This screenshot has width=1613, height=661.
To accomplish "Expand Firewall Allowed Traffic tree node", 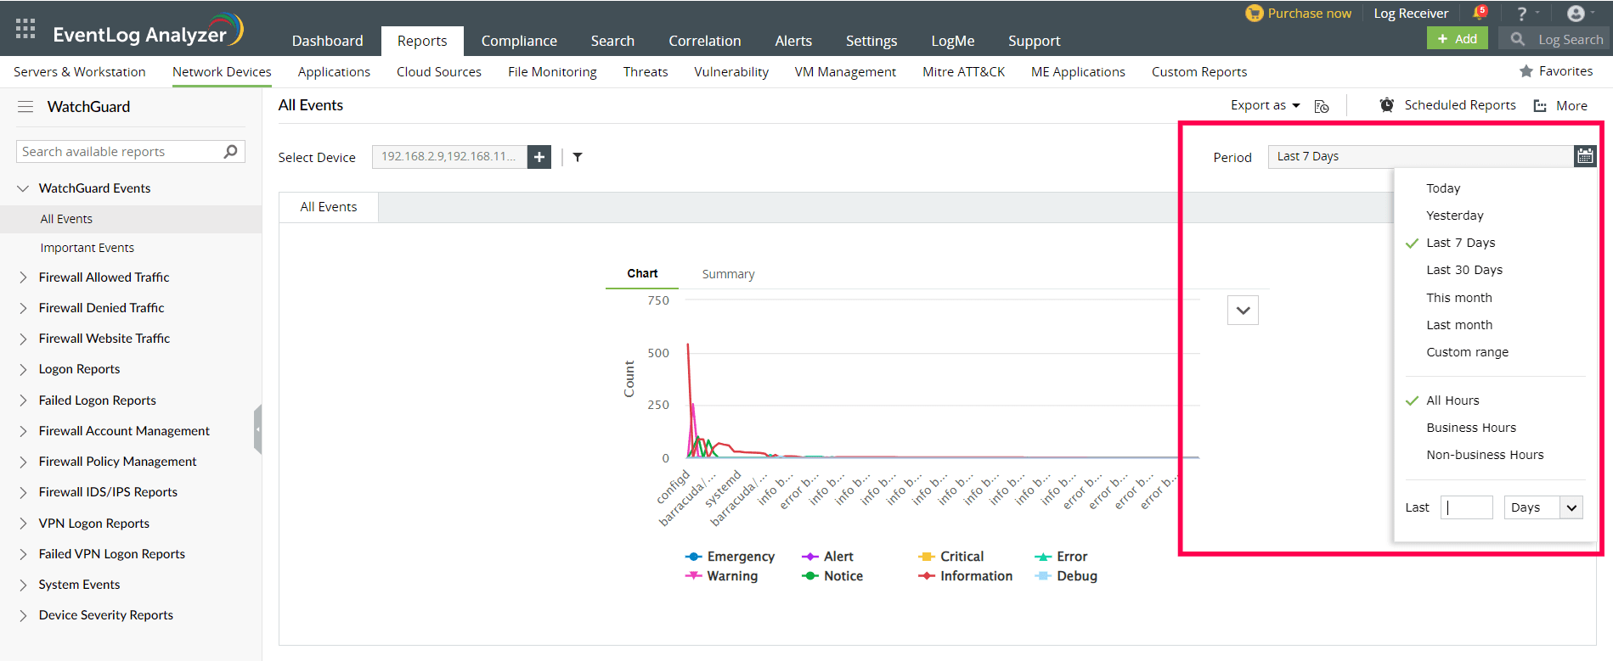I will [23, 277].
